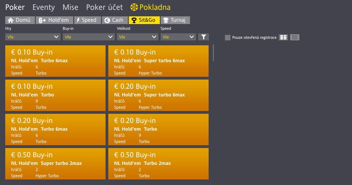The image size is (352, 185).
Task: Click the Pokladna poker chip icon
Action: (x=134, y=7)
